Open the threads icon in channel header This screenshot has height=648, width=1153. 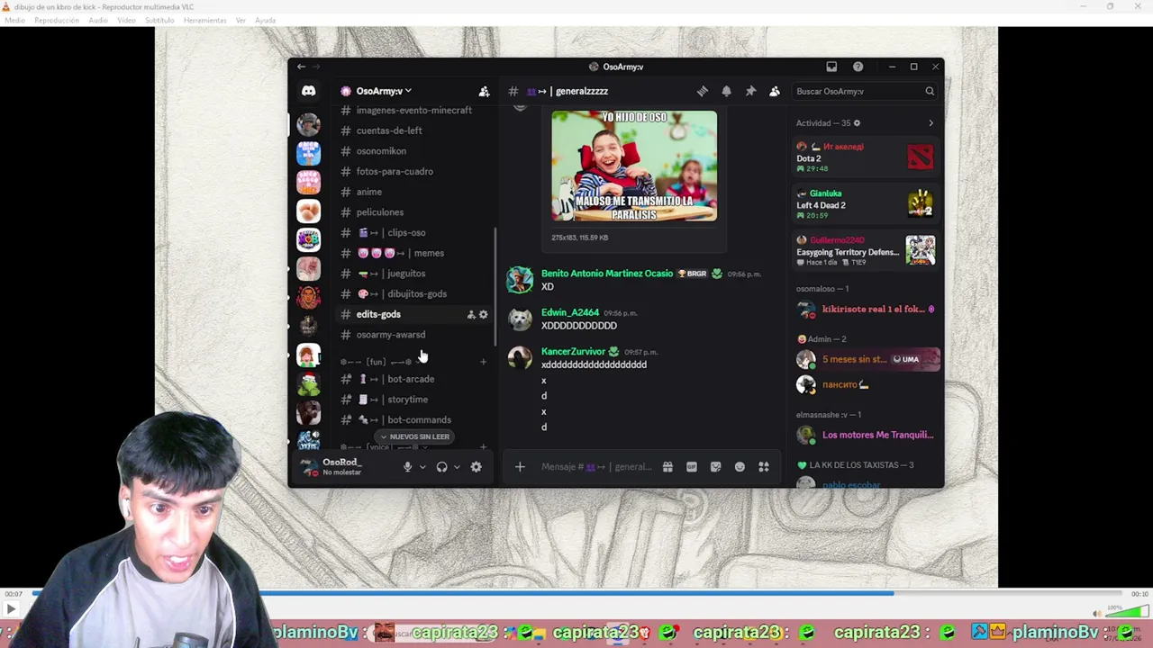(702, 91)
